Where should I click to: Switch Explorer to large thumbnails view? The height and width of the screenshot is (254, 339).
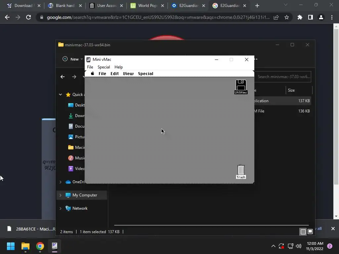[310, 232]
